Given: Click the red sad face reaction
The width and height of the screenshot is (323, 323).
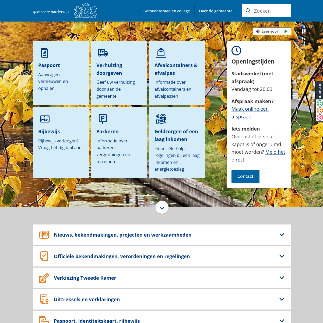Looking at the screenshot, I should [x=320, y=117].
